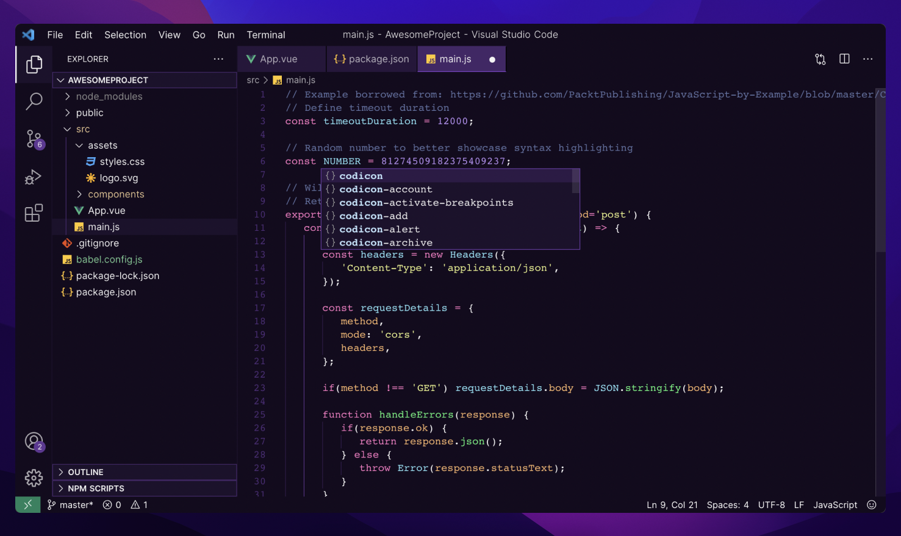The width and height of the screenshot is (901, 536).
Task: Select the main.js editor tab
Action: (461, 59)
